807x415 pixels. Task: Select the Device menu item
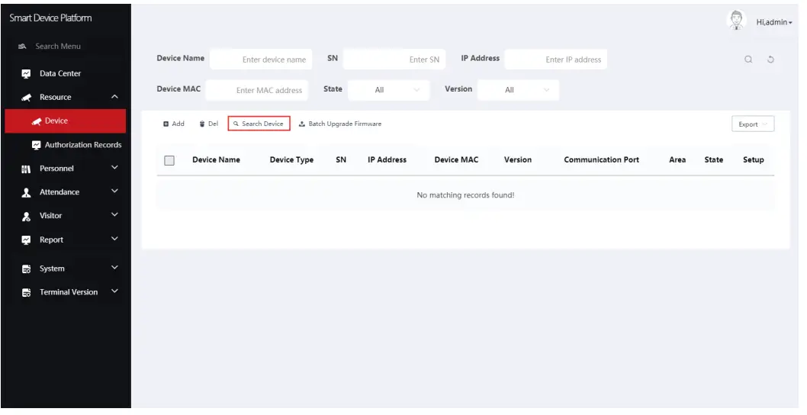pyautogui.click(x=66, y=121)
